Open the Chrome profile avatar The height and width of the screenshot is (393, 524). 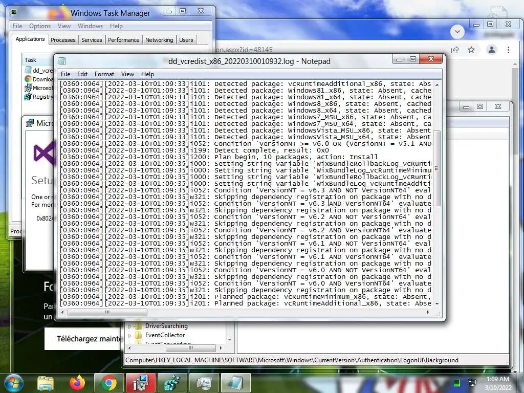click(492, 50)
